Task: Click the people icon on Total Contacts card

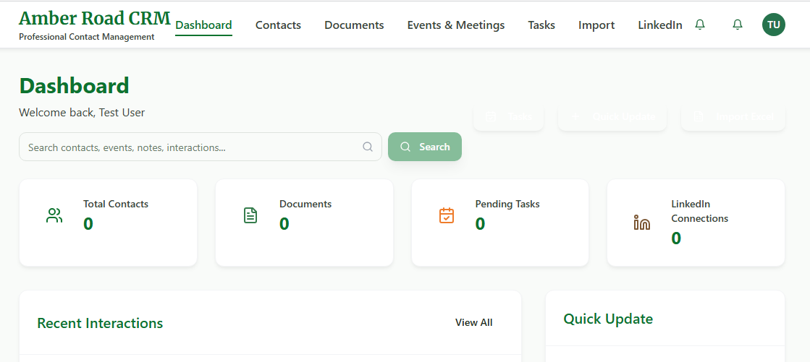Action: click(x=54, y=215)
